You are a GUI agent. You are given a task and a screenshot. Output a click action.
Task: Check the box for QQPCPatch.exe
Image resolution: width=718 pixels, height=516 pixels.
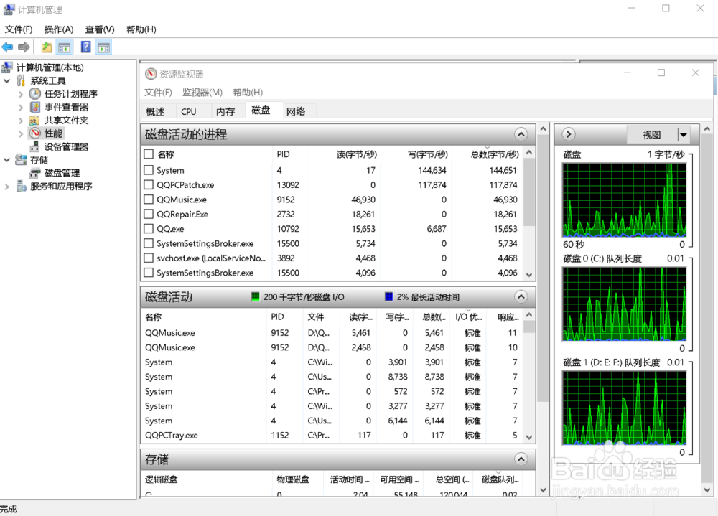[x=149, y=184]
